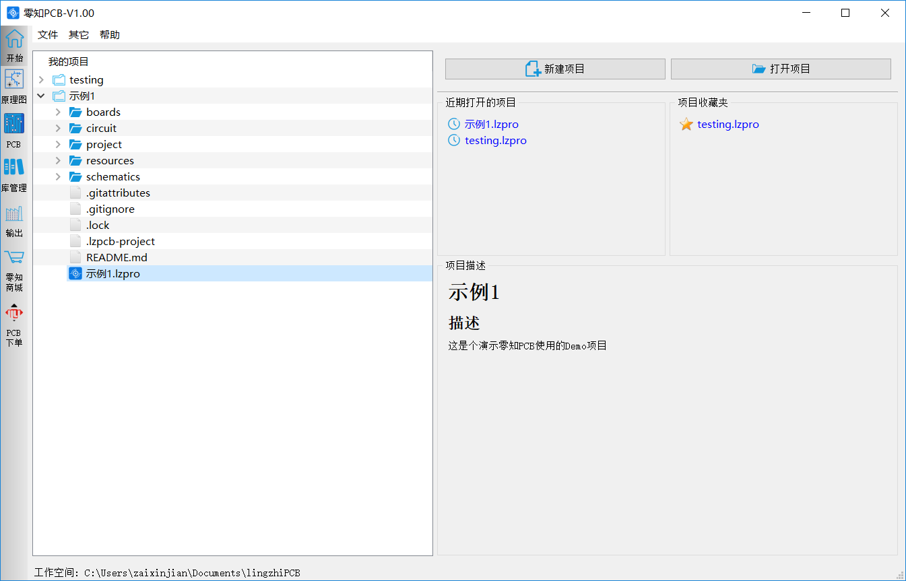Click the circuit folder icon

click(x=75, y=128)
